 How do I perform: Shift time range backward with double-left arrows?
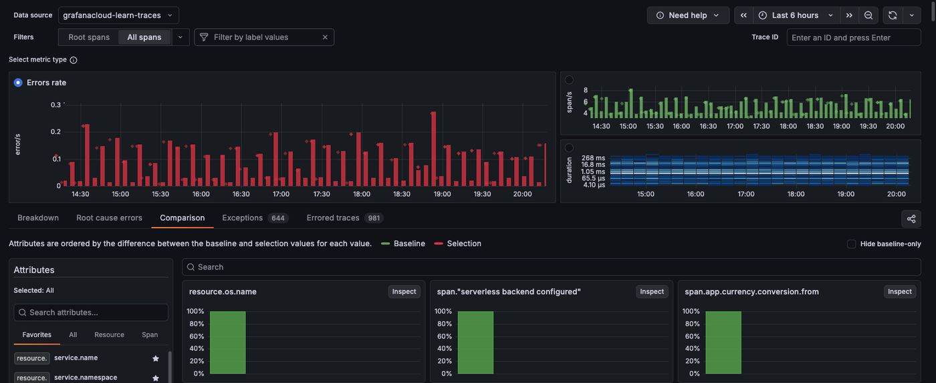click(x=743, y=15)
